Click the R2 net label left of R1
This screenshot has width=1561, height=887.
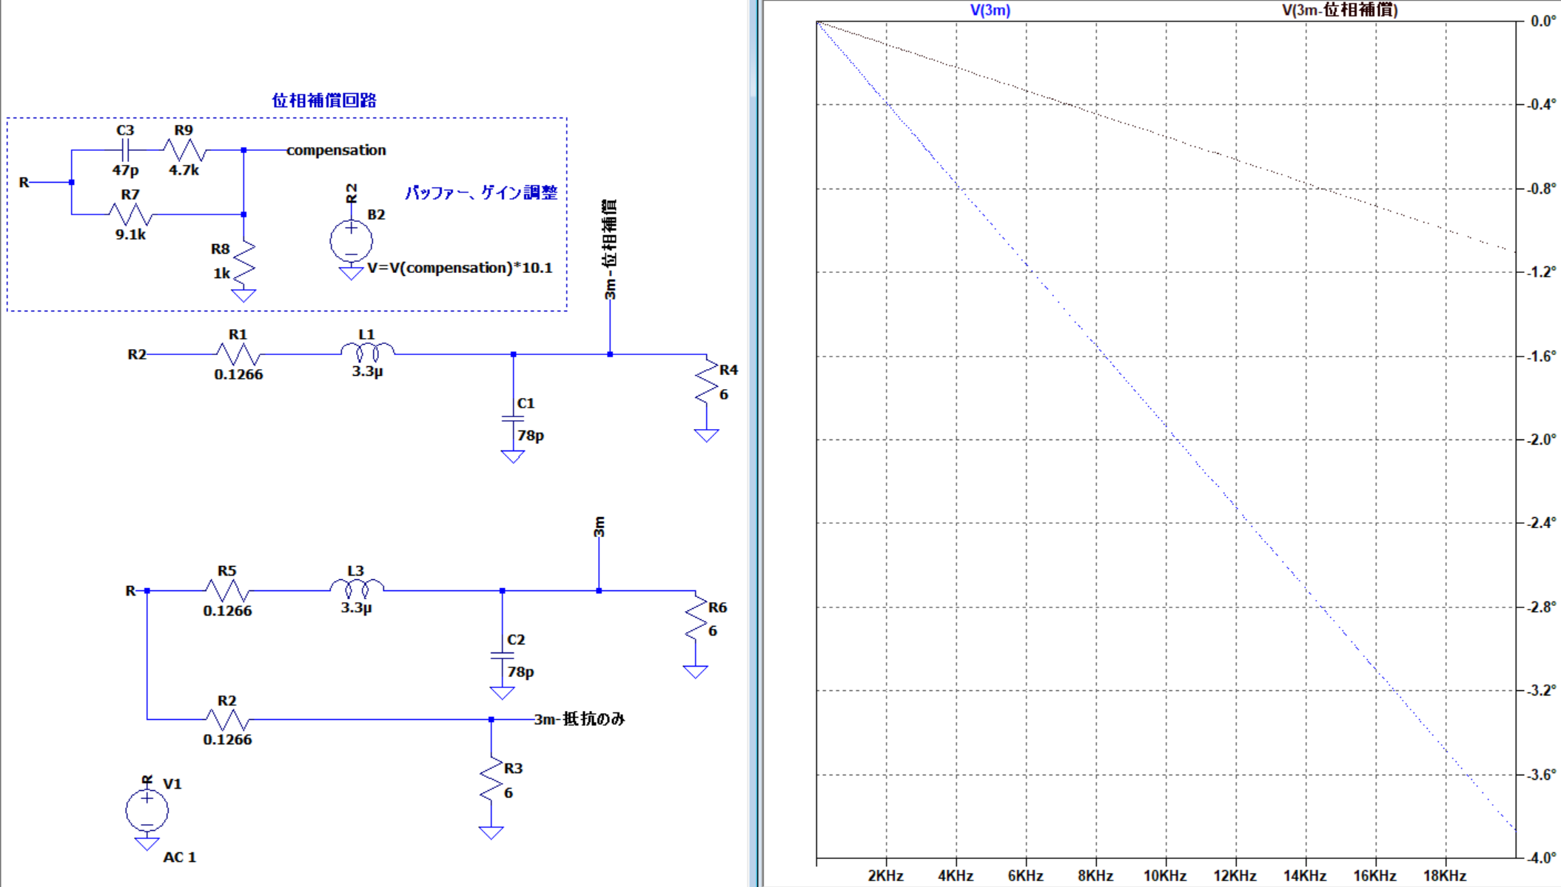(137, 354)
